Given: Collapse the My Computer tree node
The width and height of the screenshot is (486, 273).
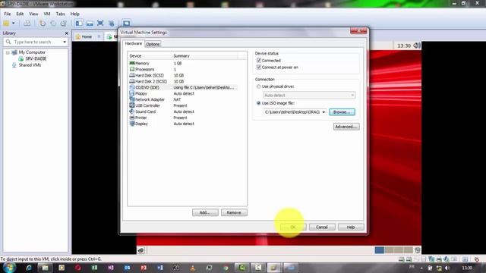Looking at the screenshot, I should tap(8, 52).
